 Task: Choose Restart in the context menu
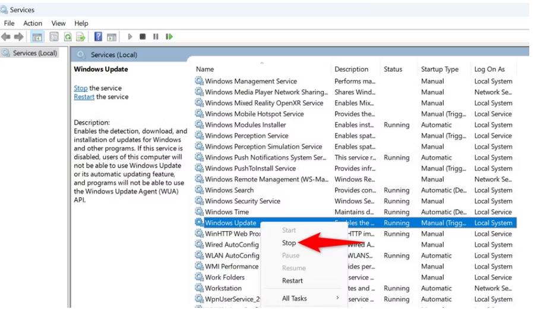[292, 280]
